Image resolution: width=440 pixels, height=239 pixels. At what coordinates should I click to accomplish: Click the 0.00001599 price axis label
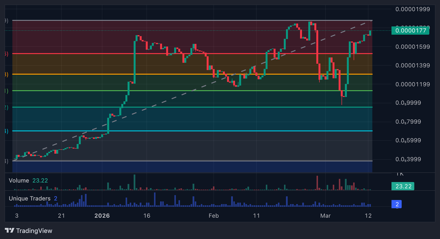(x=412, y=47)
